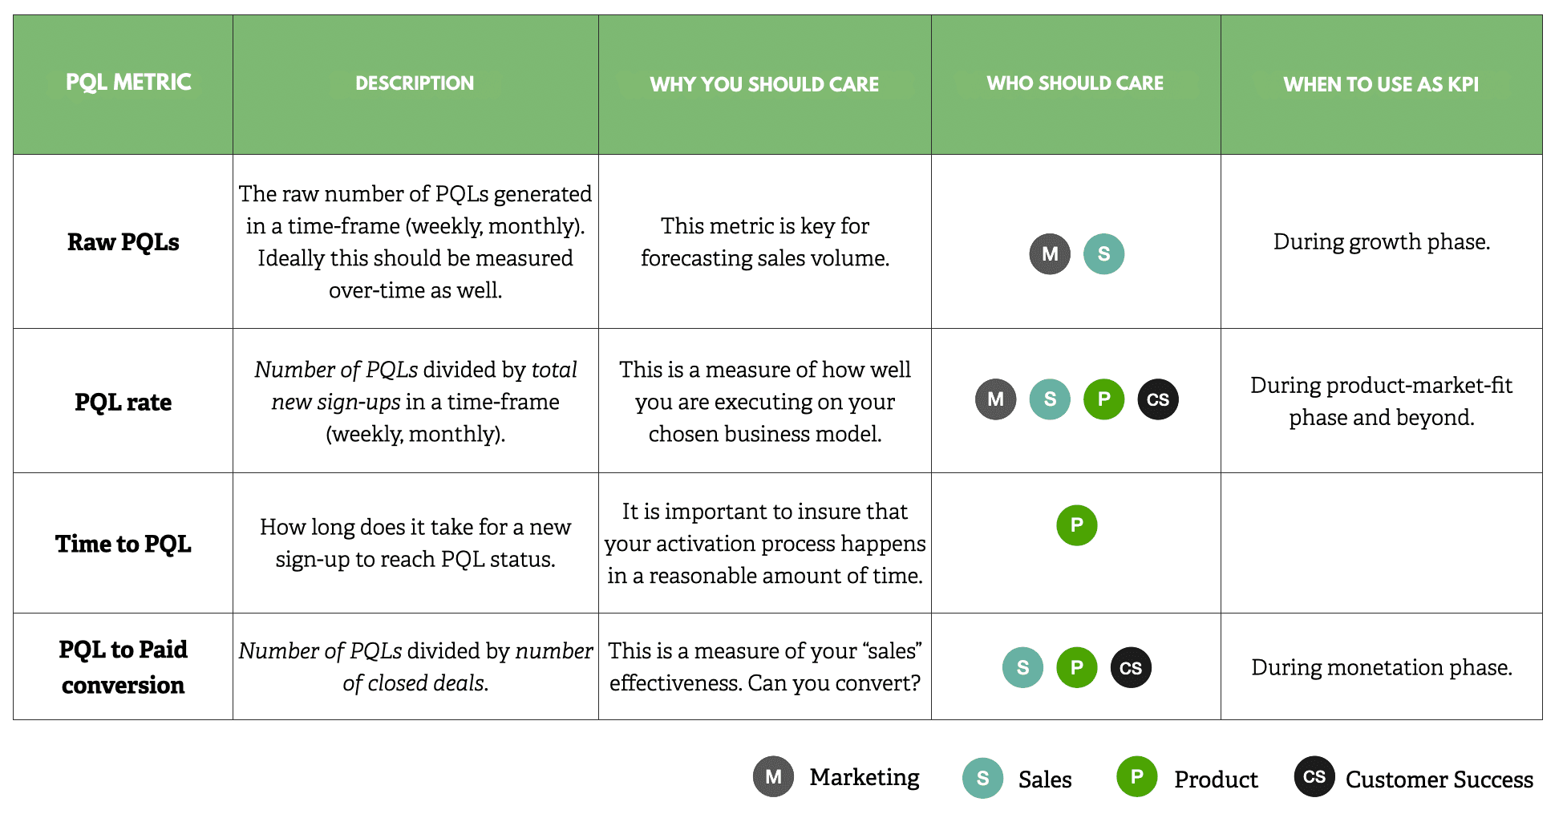The width and height of the screenshot is (1567, 818).
Task: Select the PQL METRIC column header
Action: coord(128,83)
